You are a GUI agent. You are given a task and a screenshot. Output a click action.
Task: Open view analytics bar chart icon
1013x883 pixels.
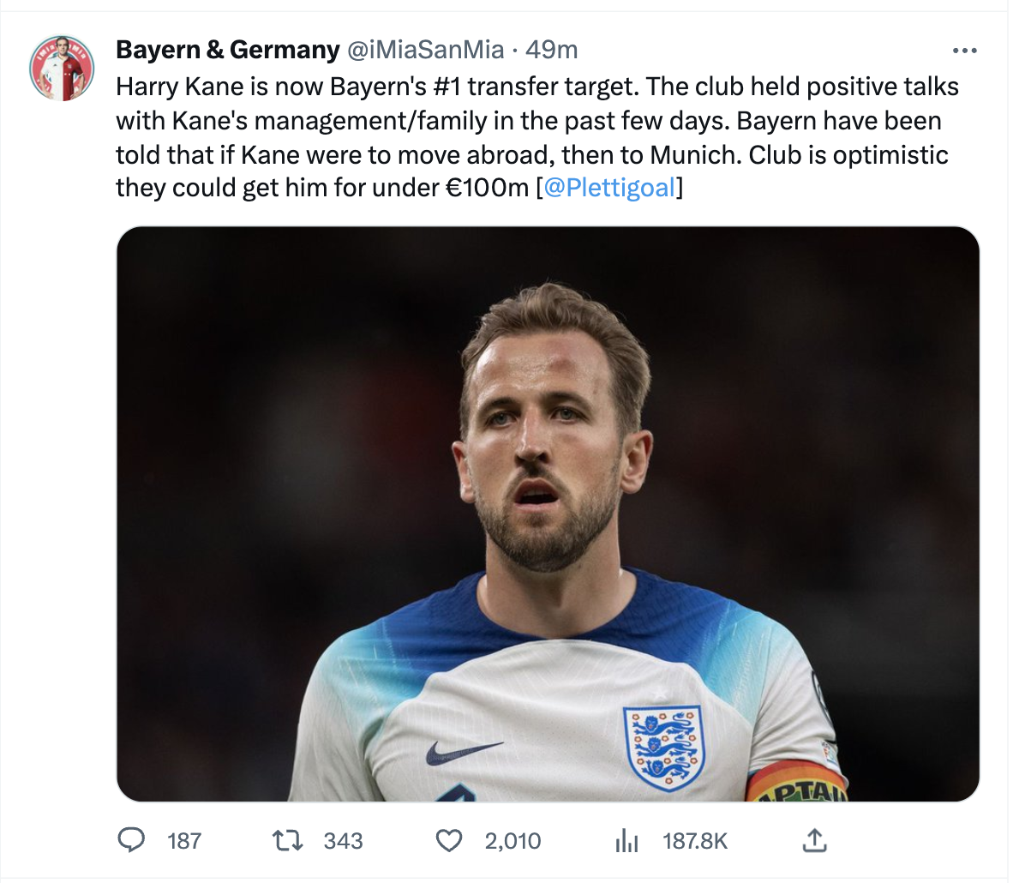point(626,840)
